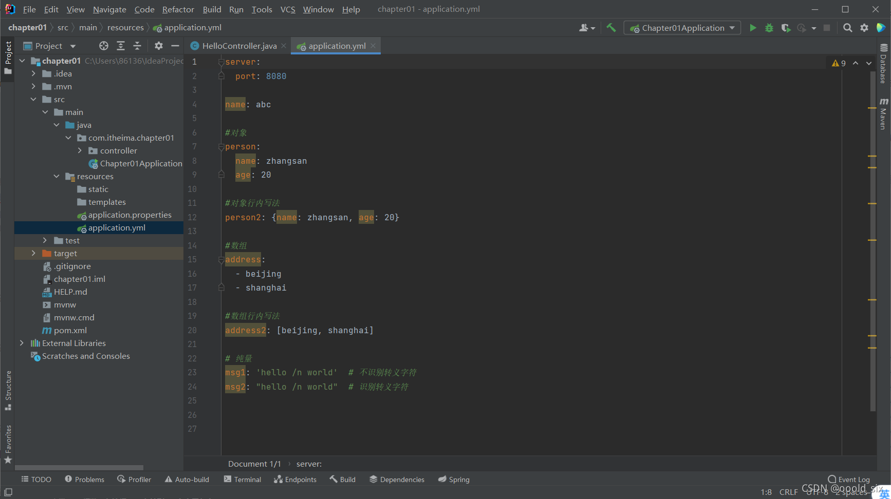
Task: Collapse the resources folder
Action: coord(57,176)
